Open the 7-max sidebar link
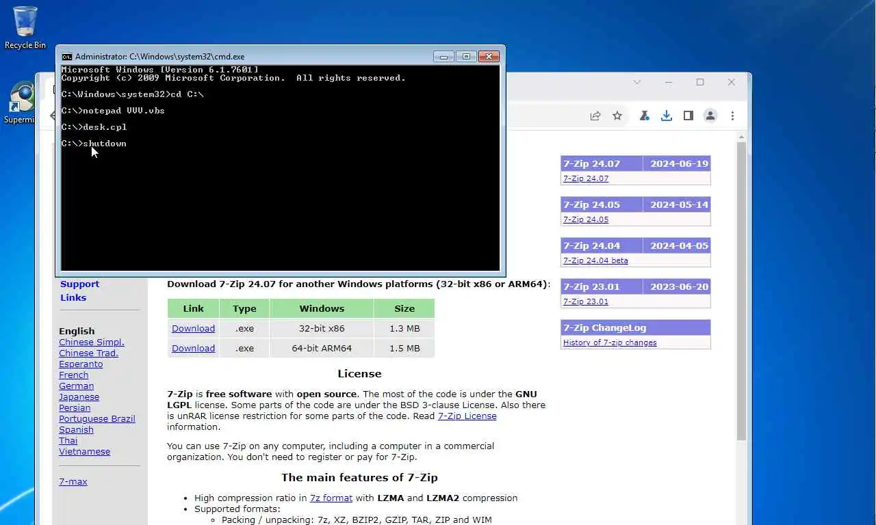The height and width of the screenshot is (525, 876). point(73,481)
